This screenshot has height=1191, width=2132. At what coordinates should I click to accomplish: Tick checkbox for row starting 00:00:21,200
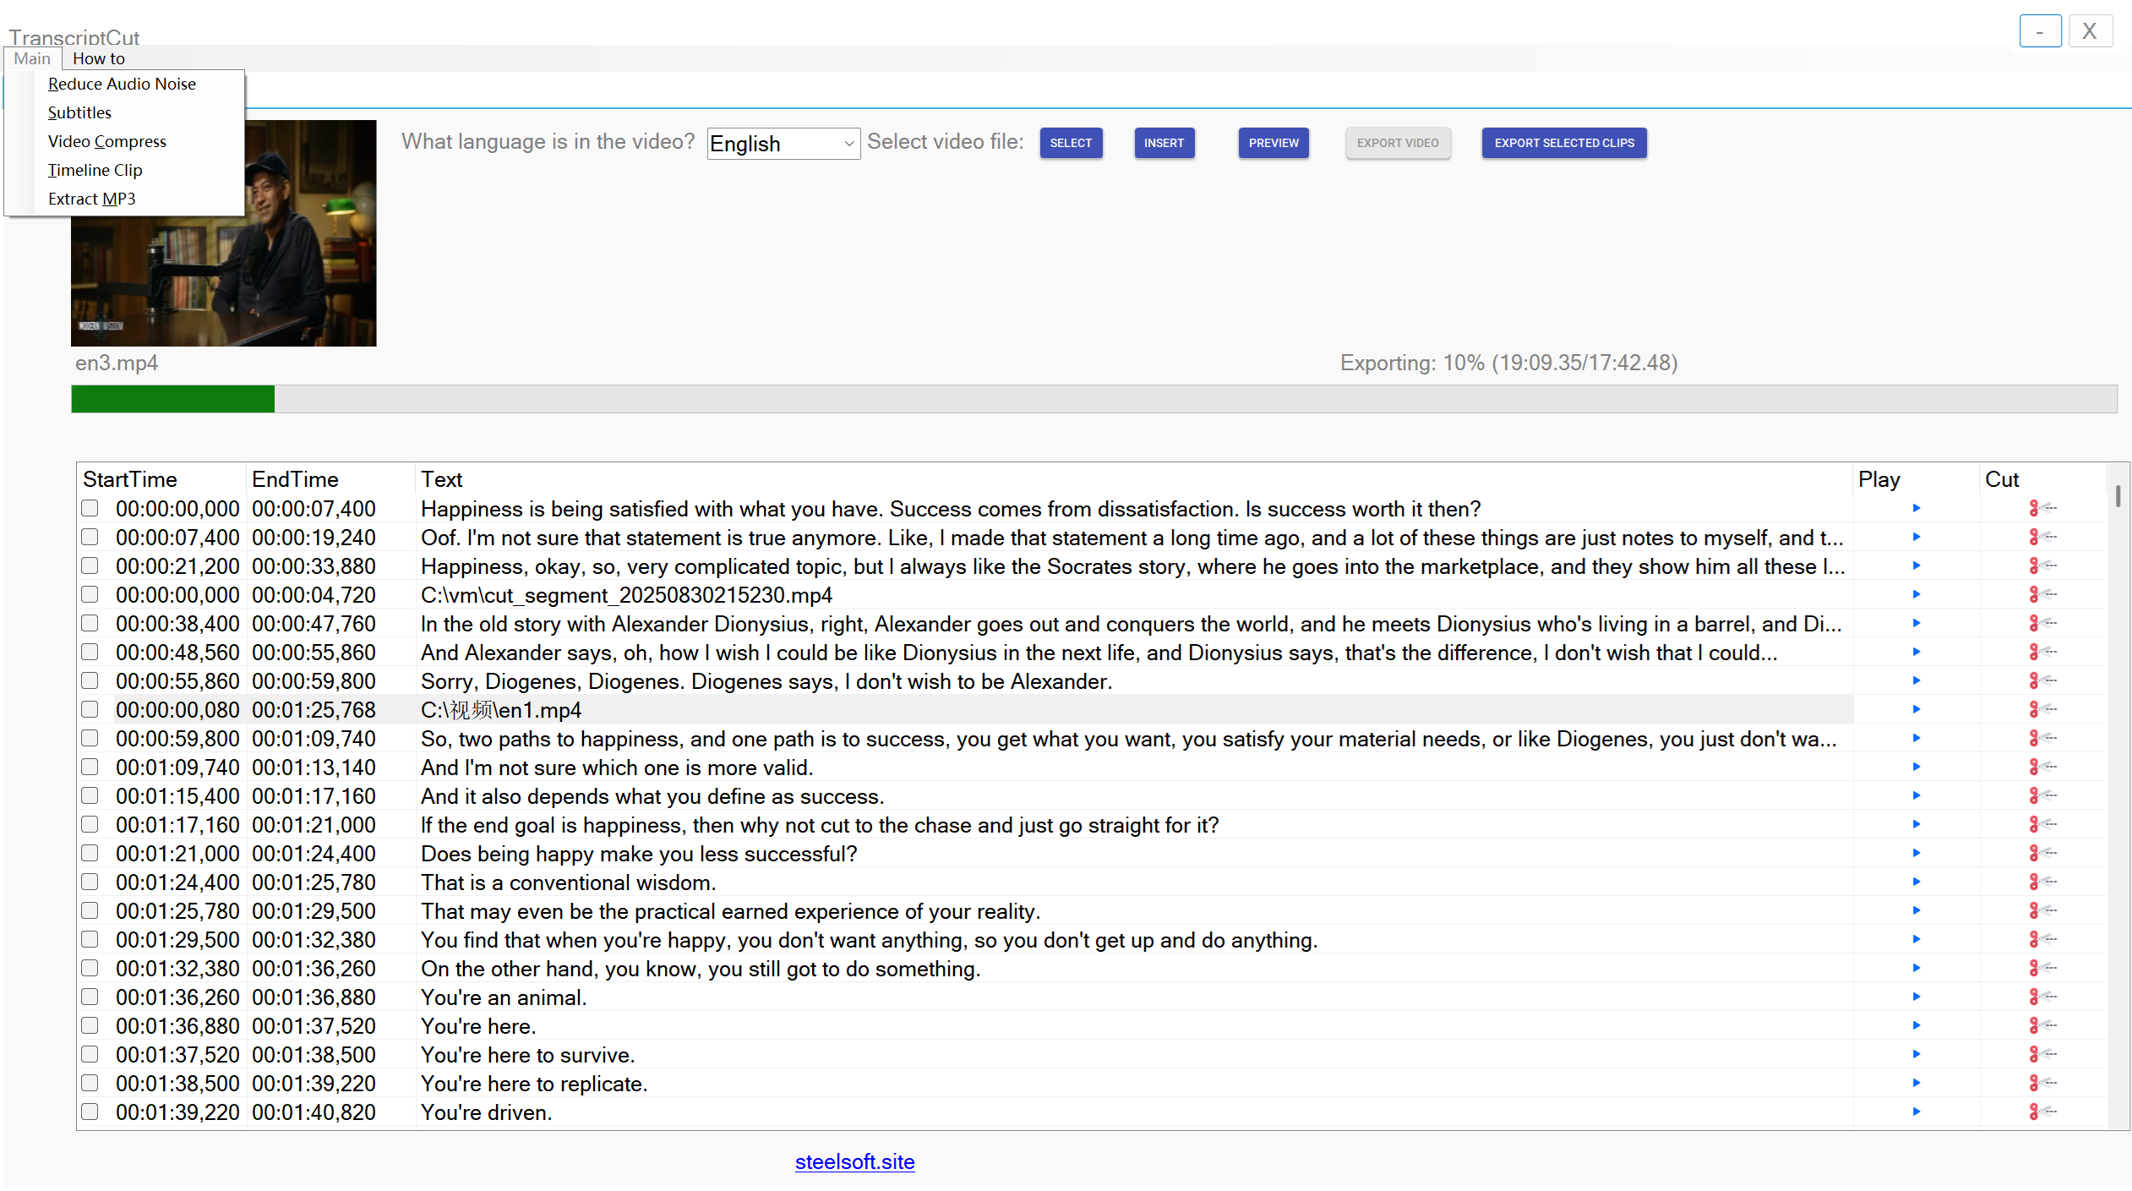tap(90, 565)
